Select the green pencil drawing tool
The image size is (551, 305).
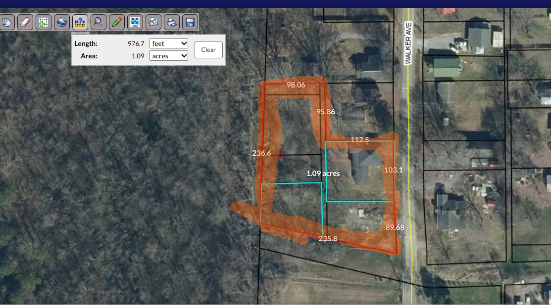tap(117, 22)
